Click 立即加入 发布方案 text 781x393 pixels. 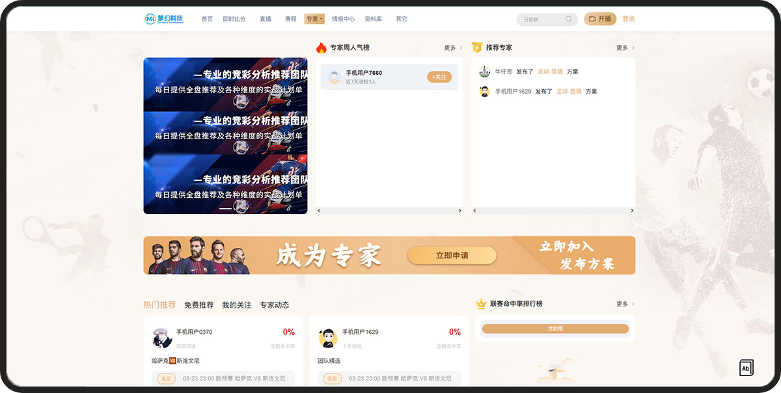[x=577, y=255]
